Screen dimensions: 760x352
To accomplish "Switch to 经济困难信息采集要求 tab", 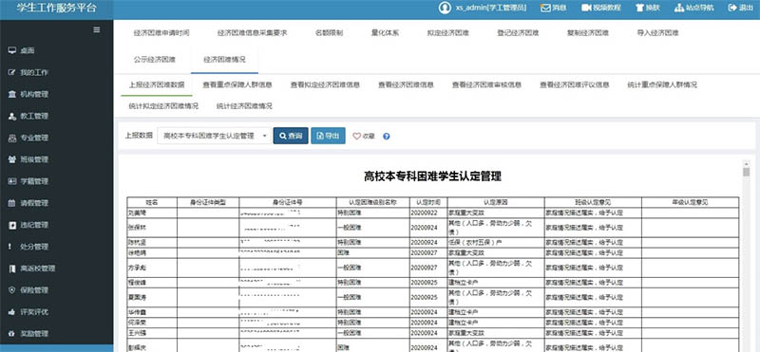I will tap(252, 33).
